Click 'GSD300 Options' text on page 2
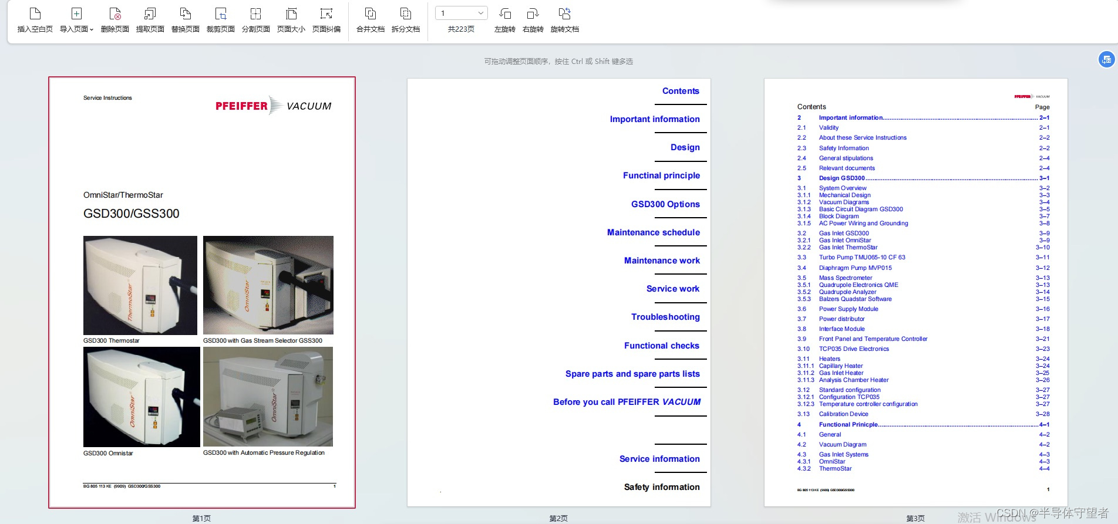The width and height of the screenshot is (1118, 524). 665,204
